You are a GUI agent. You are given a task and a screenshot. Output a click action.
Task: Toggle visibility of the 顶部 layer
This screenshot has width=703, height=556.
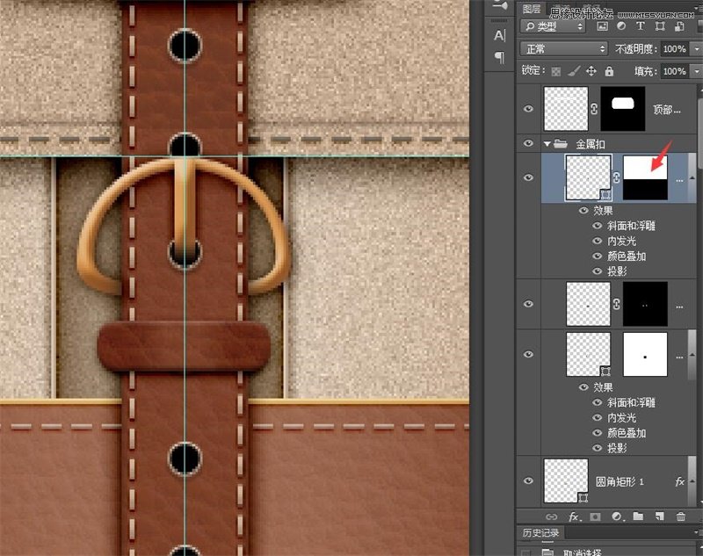(528, 109)
